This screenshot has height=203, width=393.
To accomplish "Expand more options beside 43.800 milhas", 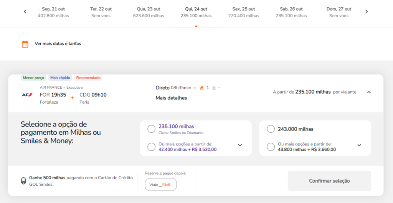I will pos(359,145).
